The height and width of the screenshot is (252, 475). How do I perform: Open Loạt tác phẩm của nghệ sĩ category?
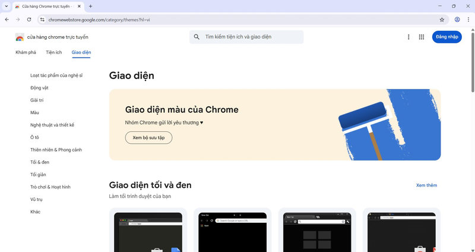56,75
